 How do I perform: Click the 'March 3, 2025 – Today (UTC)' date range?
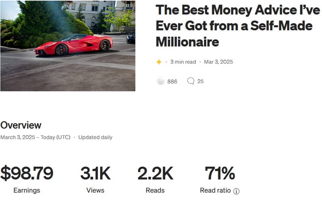coord(35,137)
